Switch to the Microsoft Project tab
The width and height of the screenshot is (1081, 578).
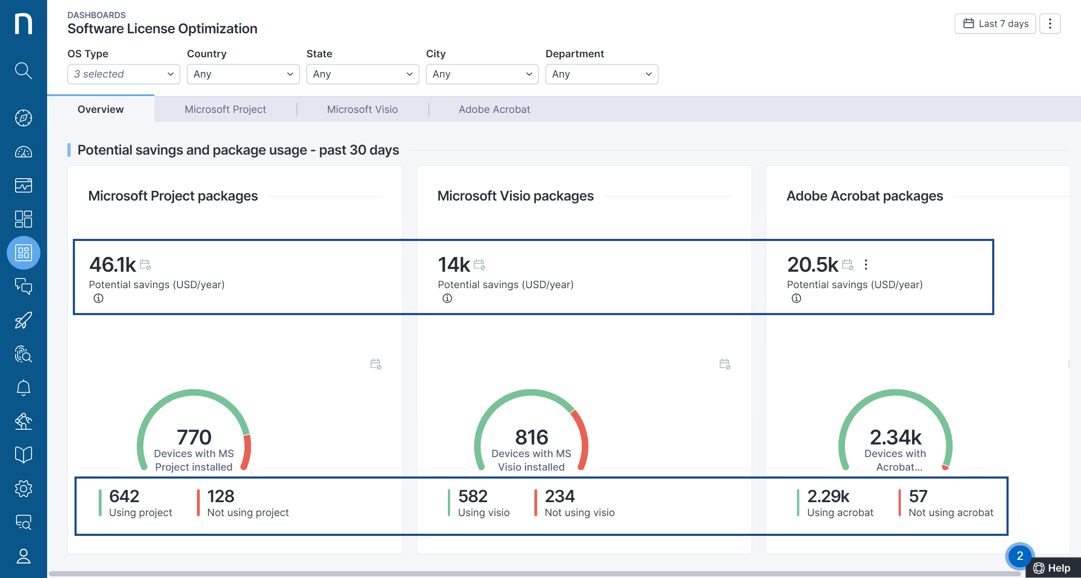click(x=225, y=110)
